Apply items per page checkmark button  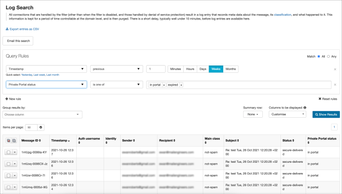(x=41, y=127)
